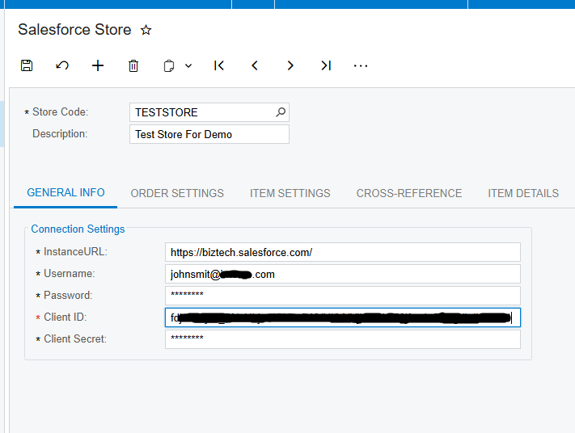This screenshot has width=575, height=433.
Task: Add a new record with the plus icon
Action: tap(98, 65)
